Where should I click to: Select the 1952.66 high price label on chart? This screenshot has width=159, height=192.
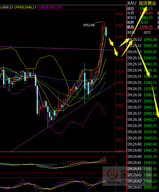click(x=89, y=25)
